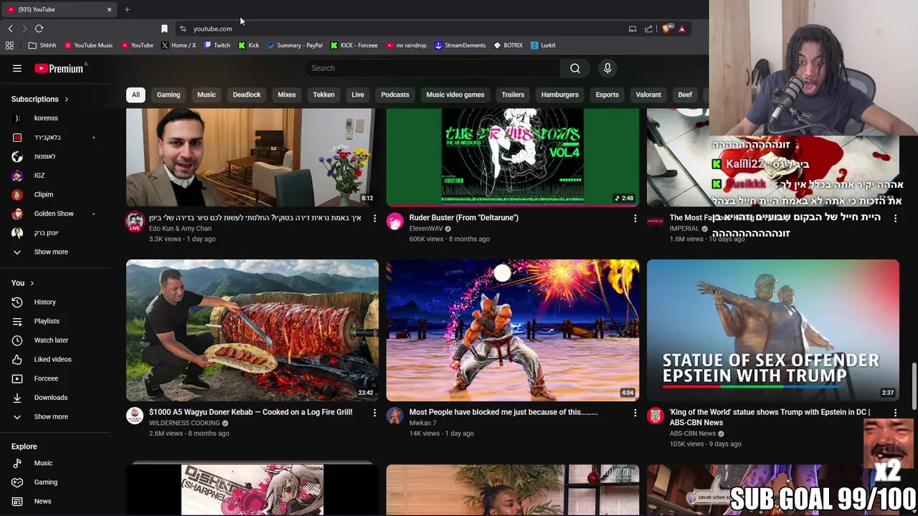Screen dimensions: 918x516
Task: Click the page vertical scrollbar
Action: [914, 387]
